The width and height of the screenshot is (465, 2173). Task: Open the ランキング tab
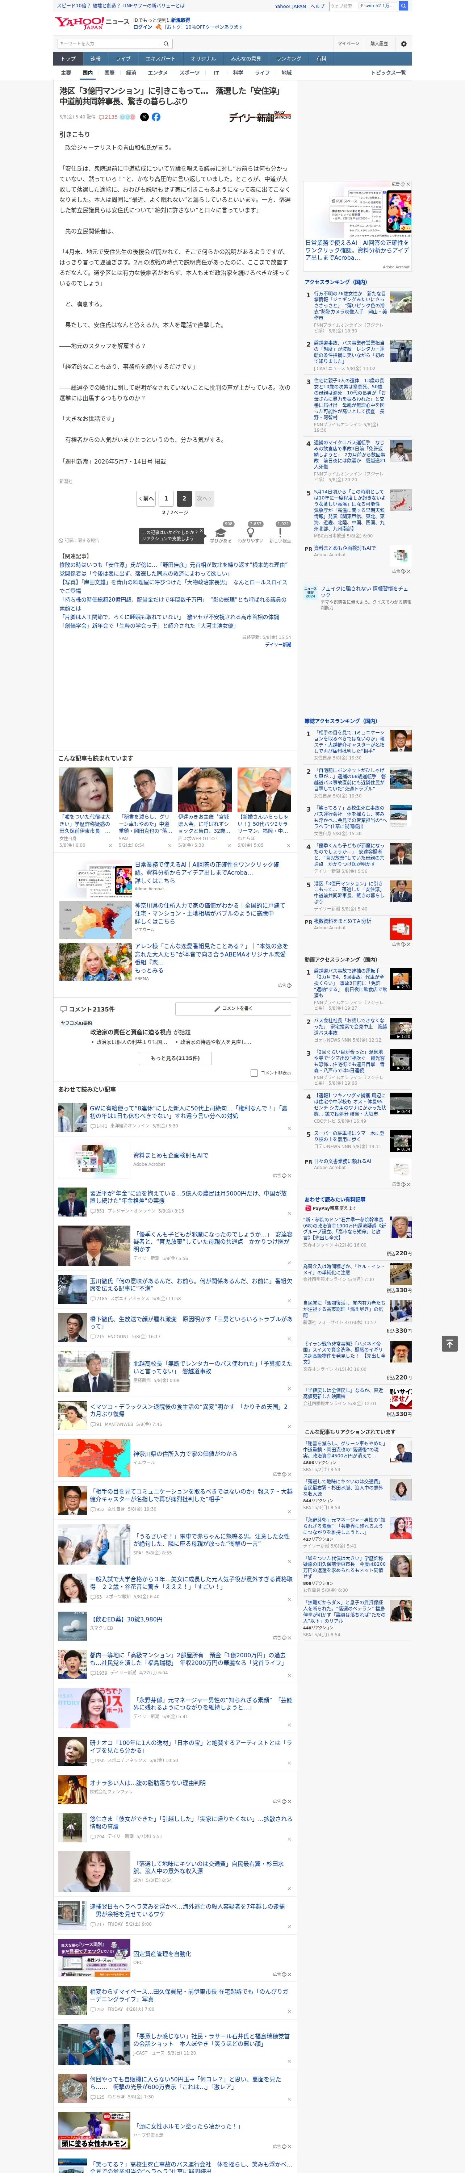click(289, 59)
